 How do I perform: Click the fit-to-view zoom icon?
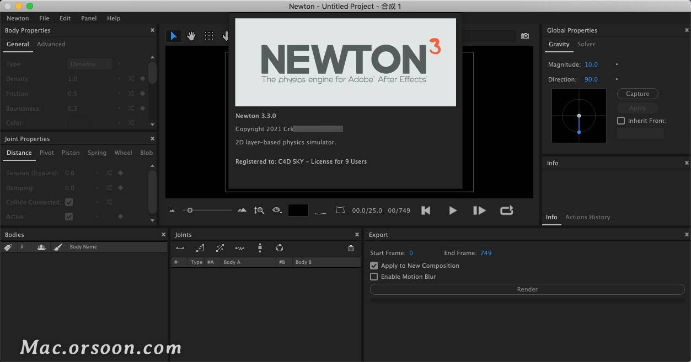pos(259,210)
